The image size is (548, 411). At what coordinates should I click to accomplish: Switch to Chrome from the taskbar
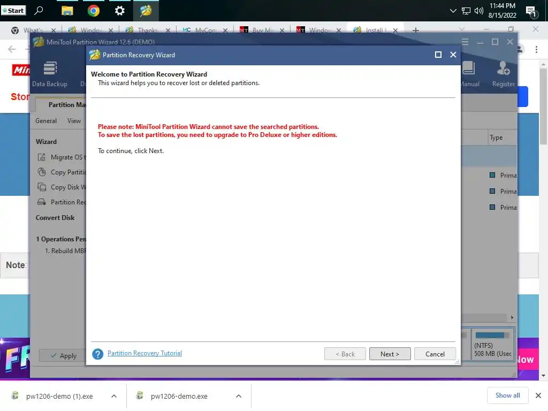coord(93,11)
